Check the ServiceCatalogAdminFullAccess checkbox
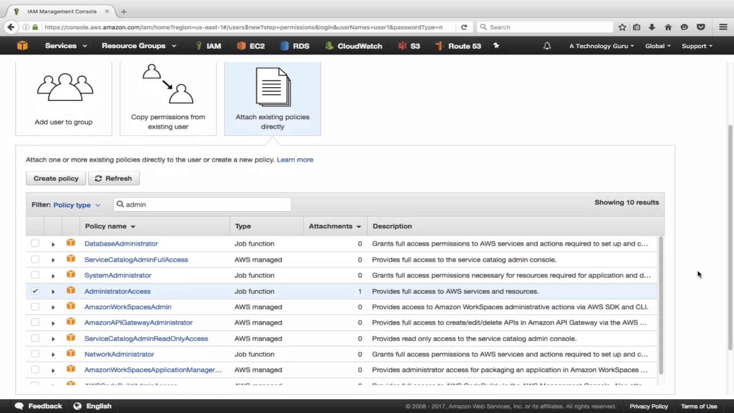 [35, 259]
